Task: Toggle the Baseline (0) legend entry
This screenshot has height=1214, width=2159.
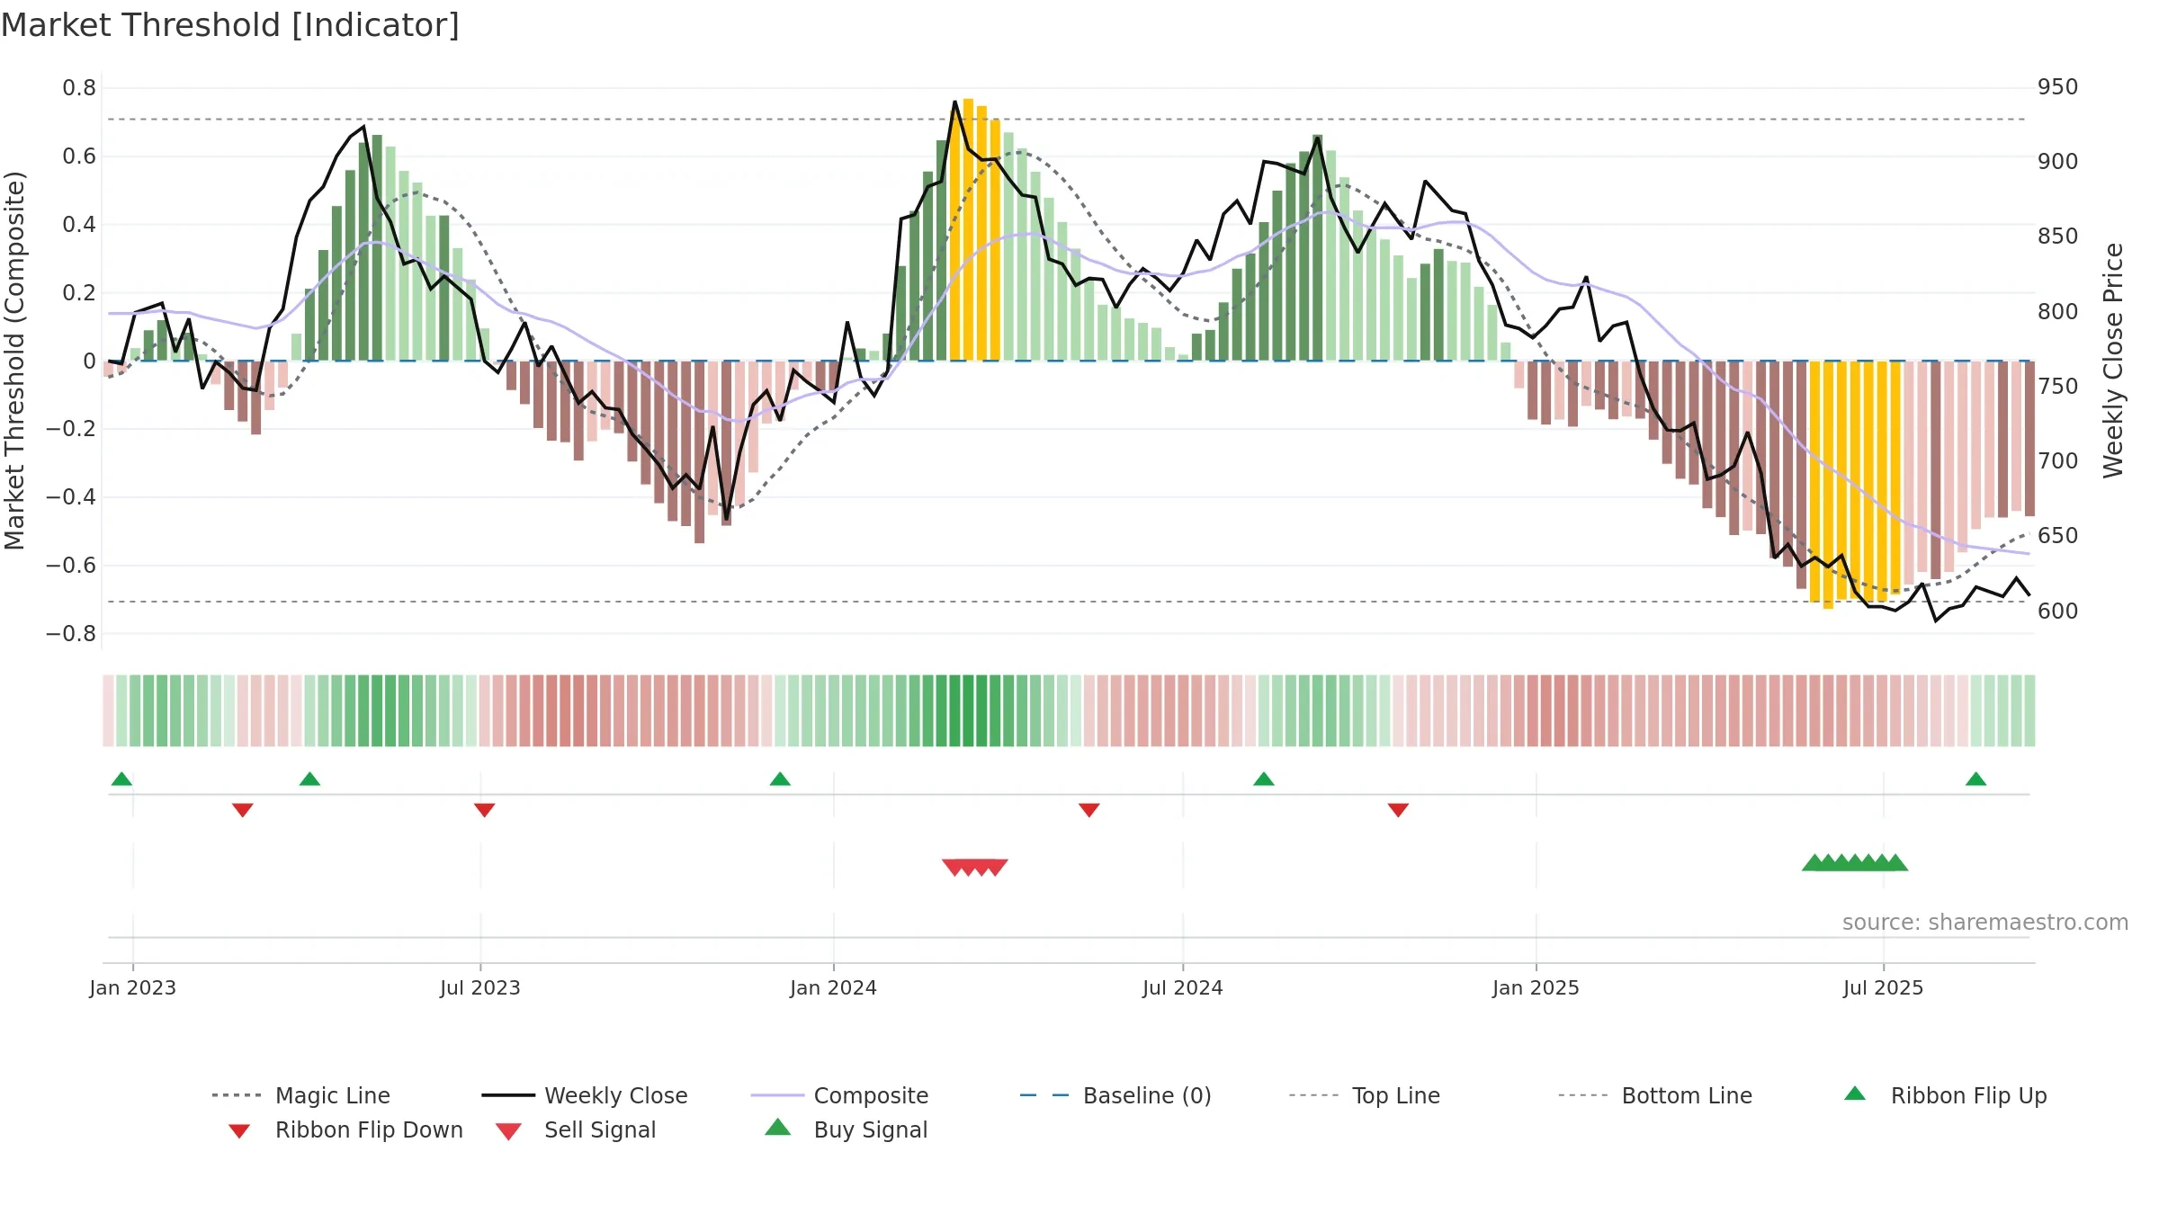Action: pyautogui.click(x=1115, y=1095)
